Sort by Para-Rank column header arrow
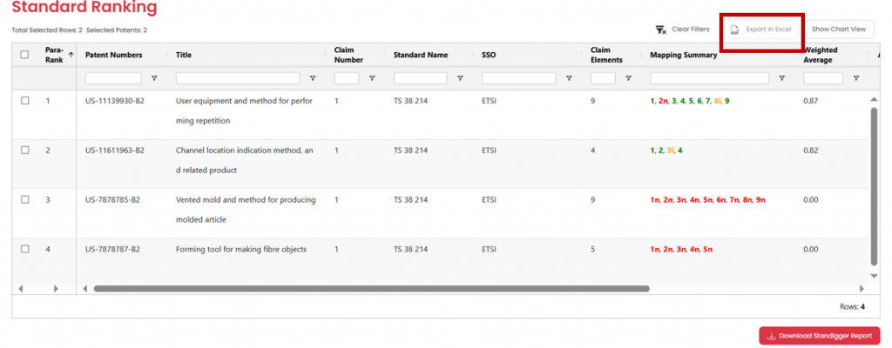This screenshot has width=892, height=348. [x=71, y=55]
